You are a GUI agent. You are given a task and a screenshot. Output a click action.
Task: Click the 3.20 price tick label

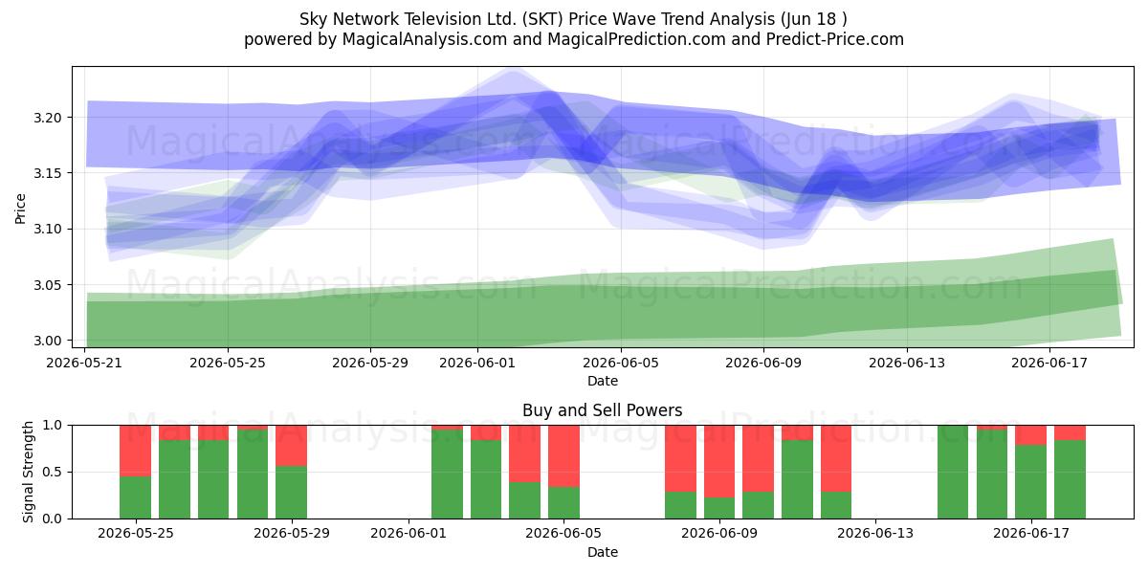point(49,118)
